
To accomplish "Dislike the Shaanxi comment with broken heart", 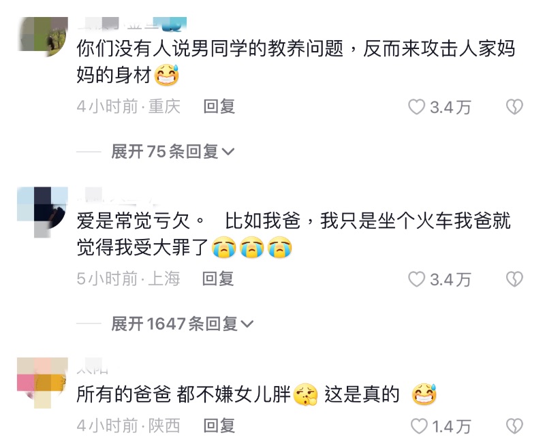I will coord(514,426).
